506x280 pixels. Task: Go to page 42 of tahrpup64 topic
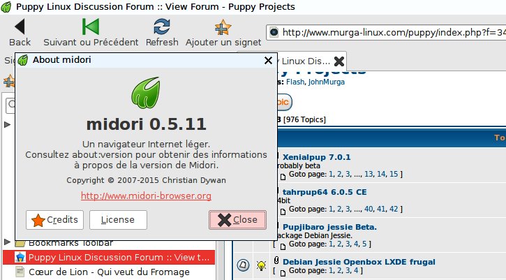click(x=394, y=209)
